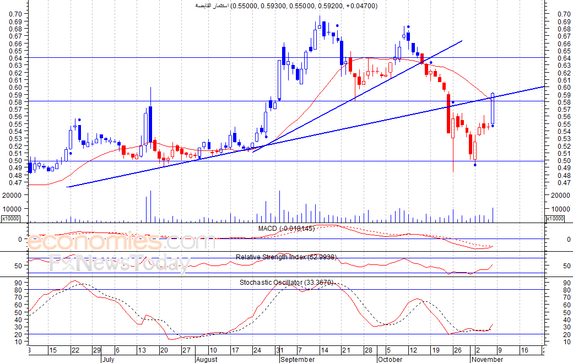Click the Stochastic 80 level on left axis
Viewport: 573px width, 363px height.
[x=18, y=290]
